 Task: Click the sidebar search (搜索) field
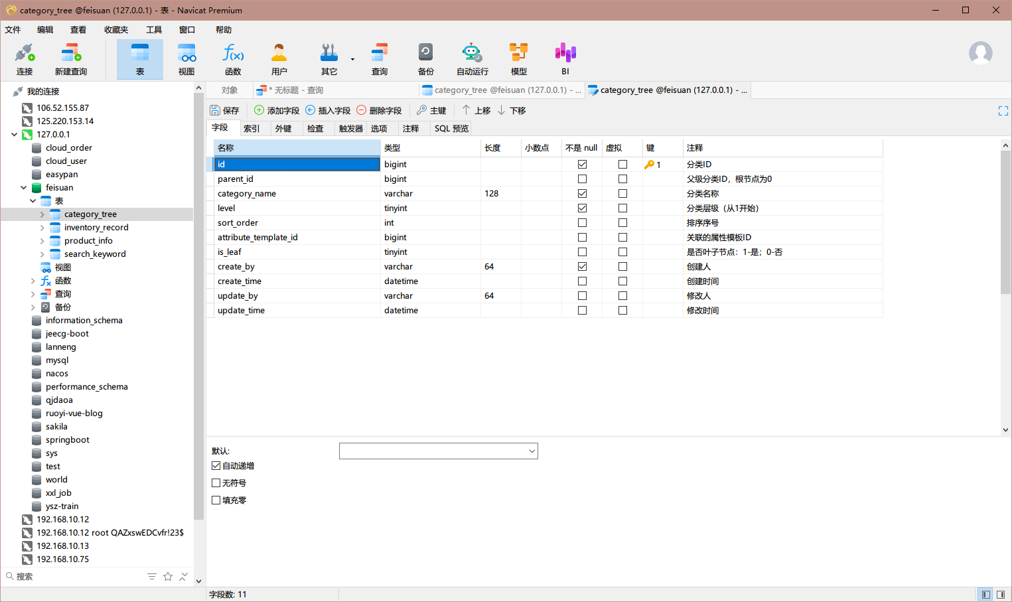pos(73,577)
